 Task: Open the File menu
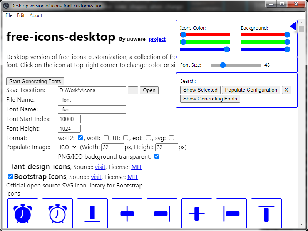click(9, 15)
